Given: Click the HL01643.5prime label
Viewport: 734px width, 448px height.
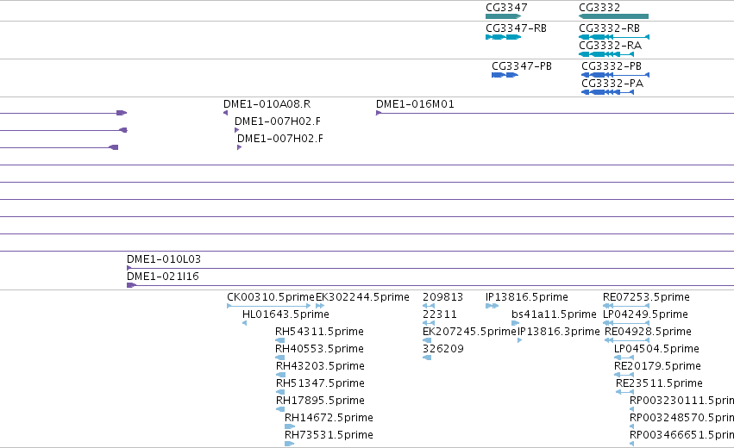Looking at the screenshot, I should pyautogui.click(x=285, y=314).
